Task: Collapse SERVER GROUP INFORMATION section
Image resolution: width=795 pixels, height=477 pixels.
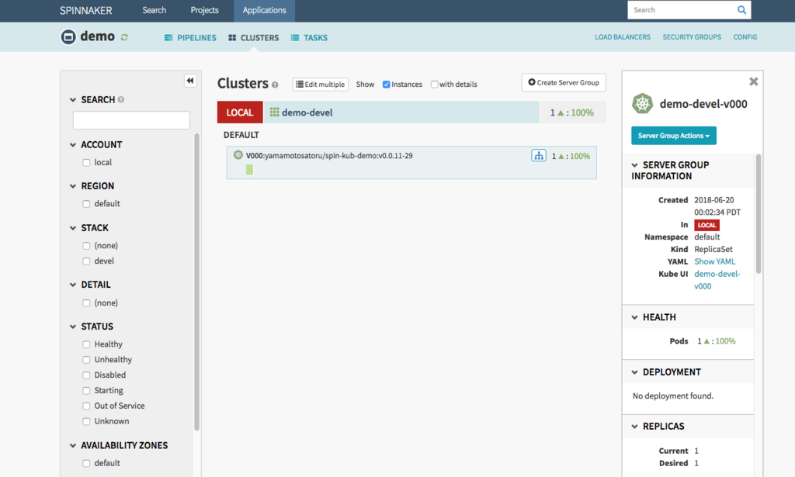Action: (x=635, y=165)
